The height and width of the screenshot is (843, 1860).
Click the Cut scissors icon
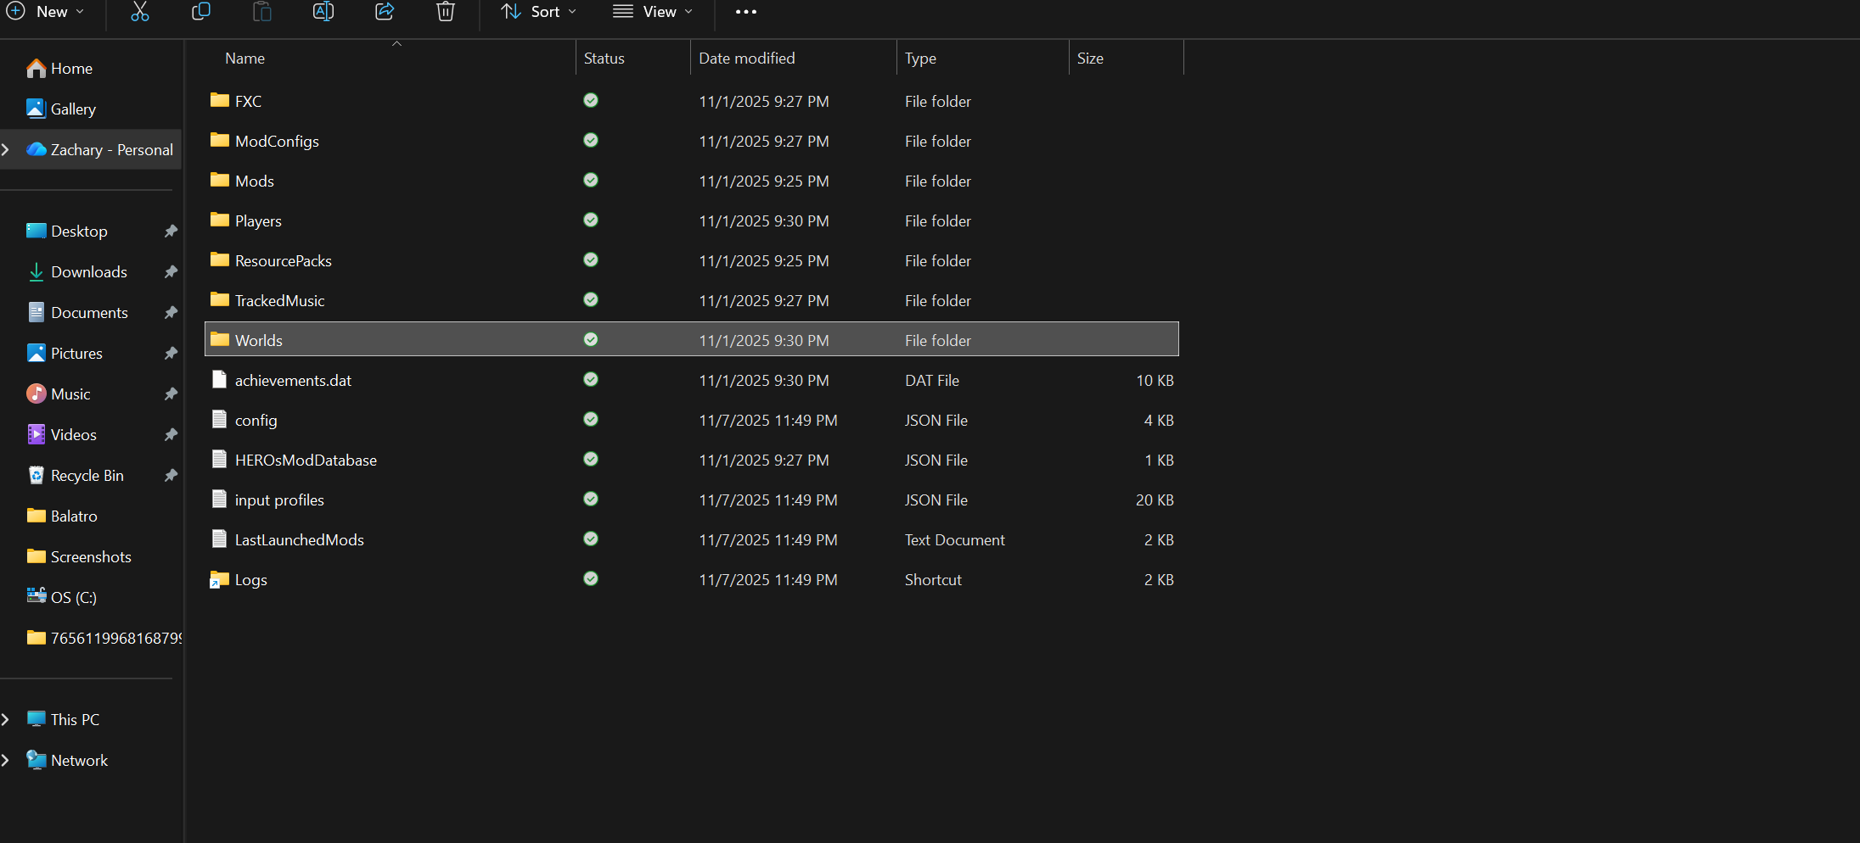point(140,12)
